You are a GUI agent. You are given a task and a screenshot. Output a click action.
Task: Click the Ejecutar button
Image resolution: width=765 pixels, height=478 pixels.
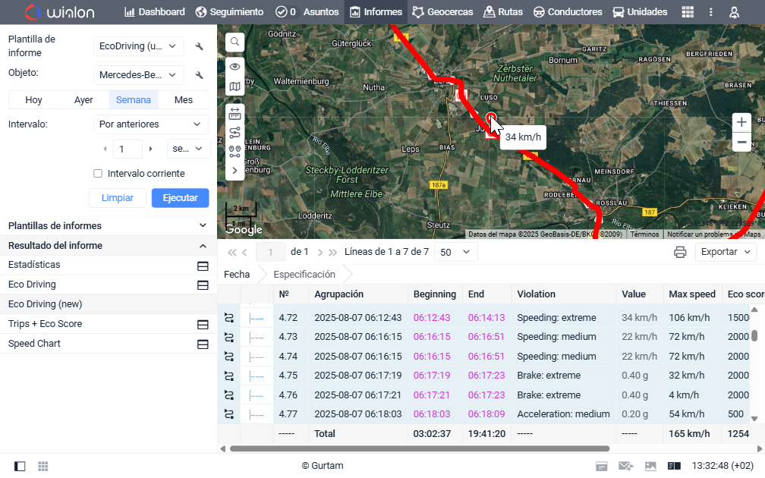[x=180, y=198]
